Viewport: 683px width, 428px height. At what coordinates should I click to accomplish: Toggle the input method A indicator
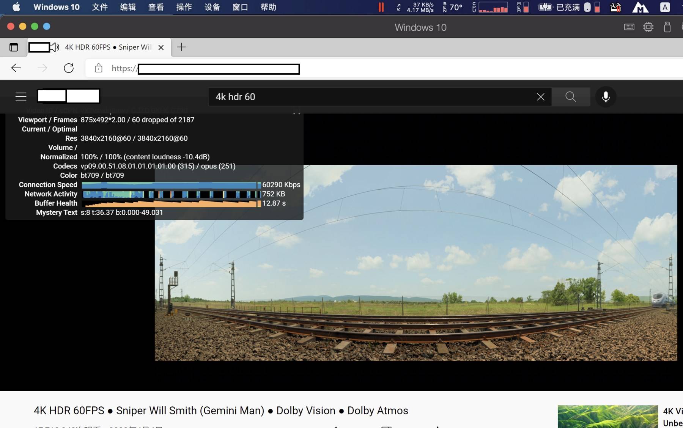pyautogui.click(x=665, y=7)
